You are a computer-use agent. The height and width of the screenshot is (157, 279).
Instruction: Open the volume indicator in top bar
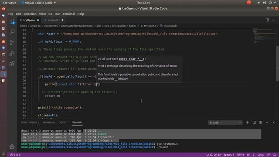[x=265, y=3]
